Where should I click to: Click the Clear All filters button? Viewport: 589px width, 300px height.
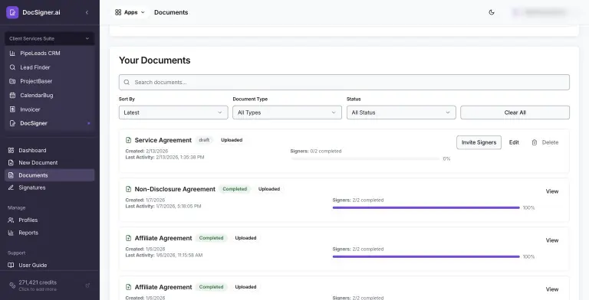(x=515, y=112)
